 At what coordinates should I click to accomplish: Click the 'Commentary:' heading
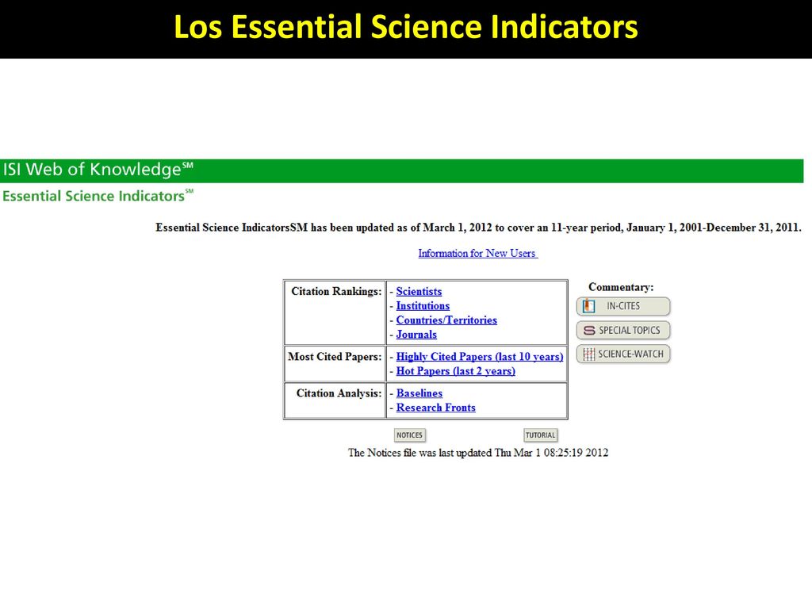click(x=621, y=287)
